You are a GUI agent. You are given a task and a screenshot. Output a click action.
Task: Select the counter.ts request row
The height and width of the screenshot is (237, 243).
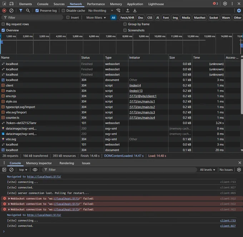coord(120,118)
